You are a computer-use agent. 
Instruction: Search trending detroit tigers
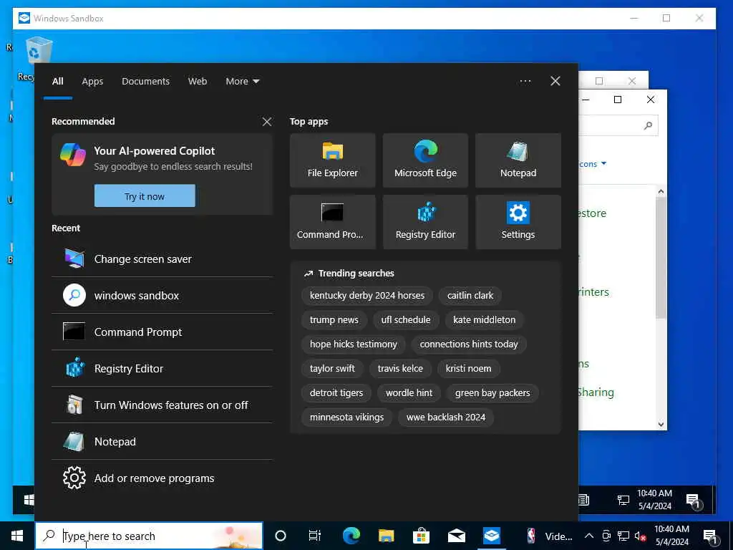pos(336,393)
